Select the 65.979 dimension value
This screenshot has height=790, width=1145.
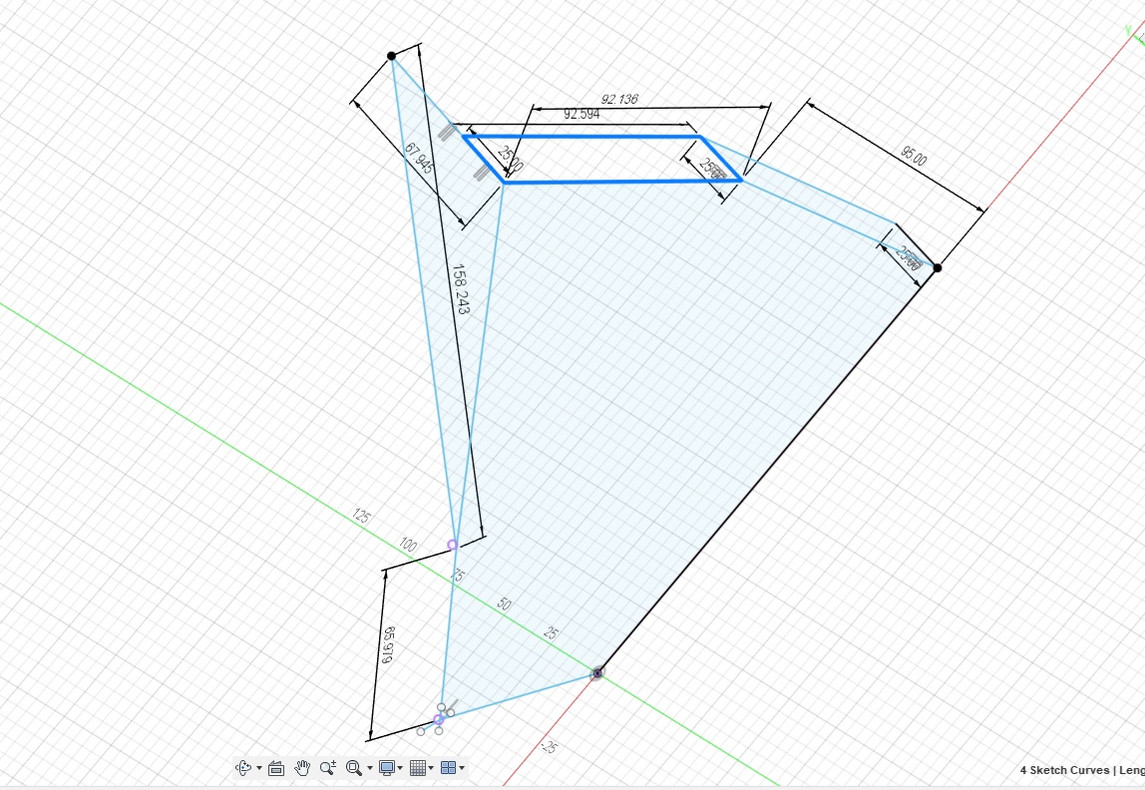coord(388,644)
